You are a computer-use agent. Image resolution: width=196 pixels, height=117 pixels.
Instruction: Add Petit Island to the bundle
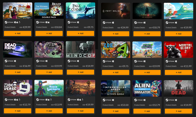coord(178,34)
